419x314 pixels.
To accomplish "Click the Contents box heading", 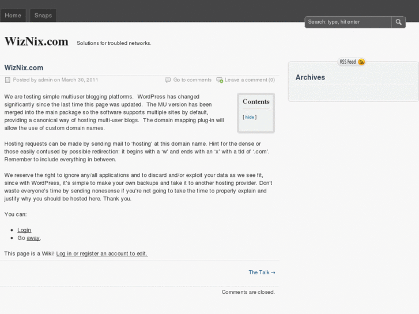I will pos(256,101).
